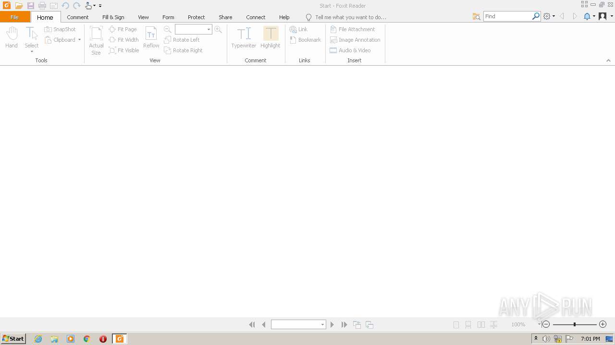The height and width of the screenshot is (345, 615).
Task: Select the Highlight tool
Action: [271, 37]
